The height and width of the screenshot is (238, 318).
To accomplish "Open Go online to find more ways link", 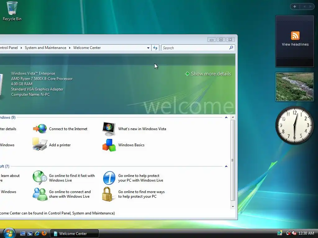I will (141, 194).
